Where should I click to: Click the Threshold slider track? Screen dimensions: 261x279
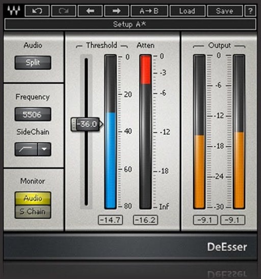(87, 132)
